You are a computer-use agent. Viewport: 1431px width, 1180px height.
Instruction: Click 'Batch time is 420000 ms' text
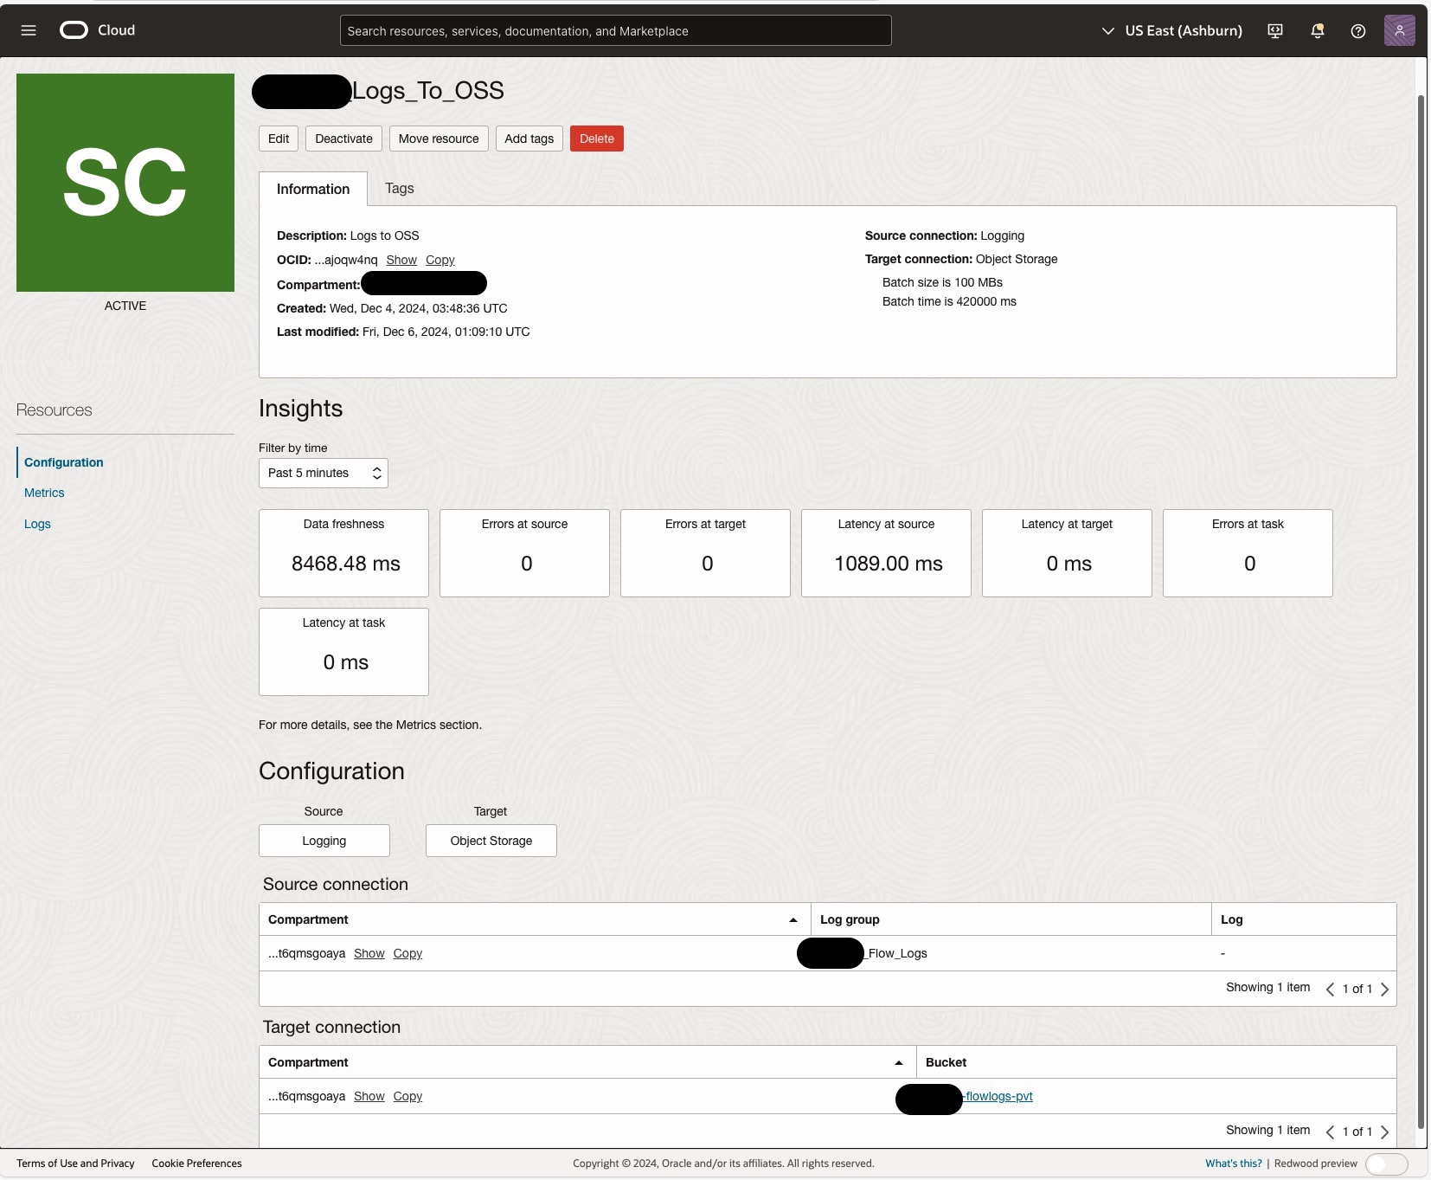click(x=949, y=301)
